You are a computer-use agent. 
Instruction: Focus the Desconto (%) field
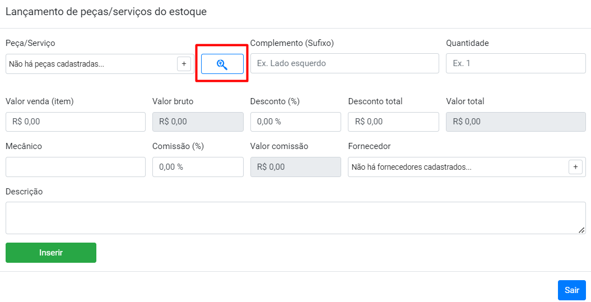coord(295,122)
